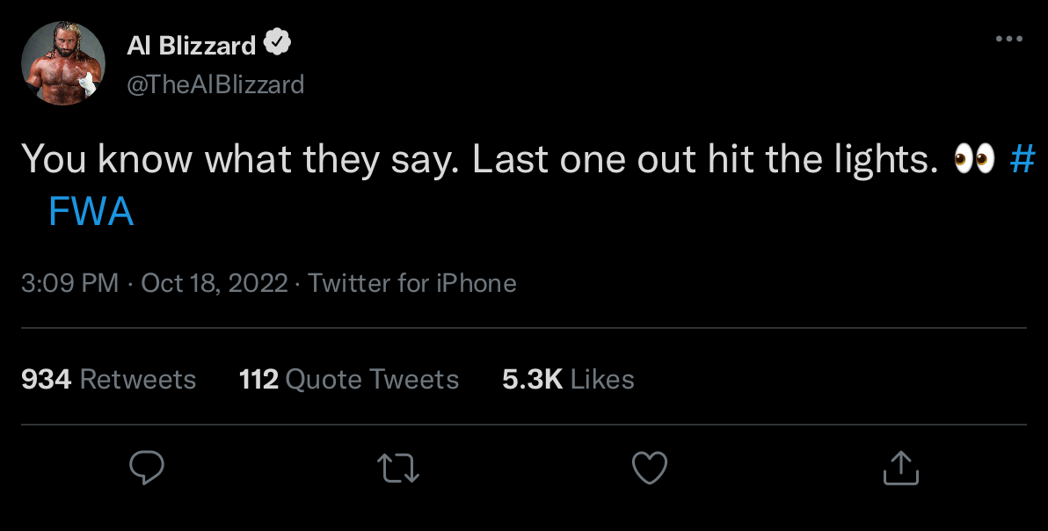Click the verified badge next to Al Blizzard
The height and width of the screenshot is (531, 1048).
click(x=279, y=43)
